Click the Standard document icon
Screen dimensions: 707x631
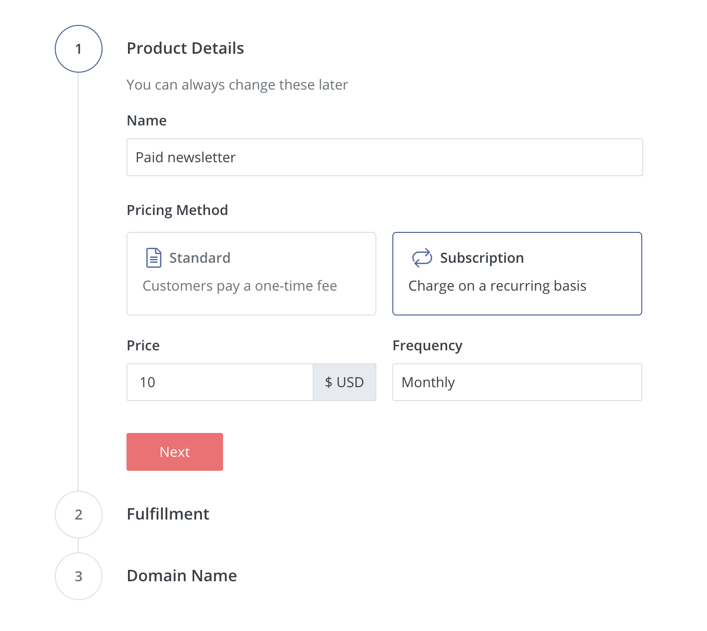point(153,258)
